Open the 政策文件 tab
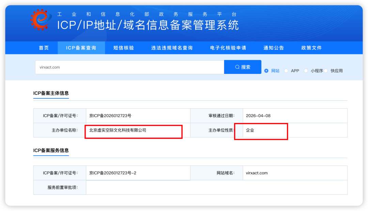The height and width of the screenshot is (211, 368). coord(311,48)
